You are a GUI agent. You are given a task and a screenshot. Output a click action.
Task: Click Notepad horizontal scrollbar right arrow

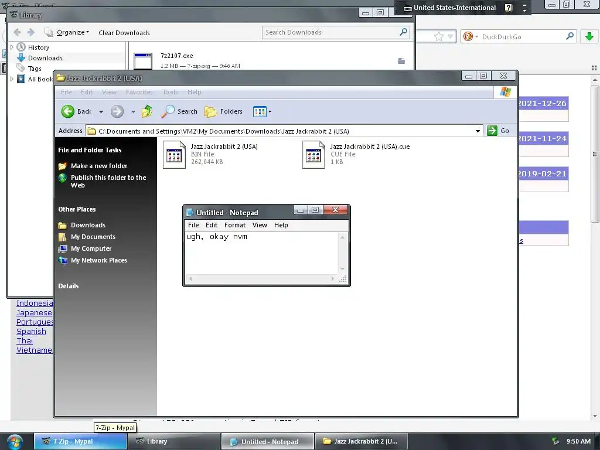coord(333,278)
